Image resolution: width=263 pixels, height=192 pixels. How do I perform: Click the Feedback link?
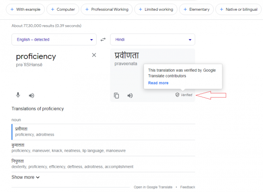(187, 187)
